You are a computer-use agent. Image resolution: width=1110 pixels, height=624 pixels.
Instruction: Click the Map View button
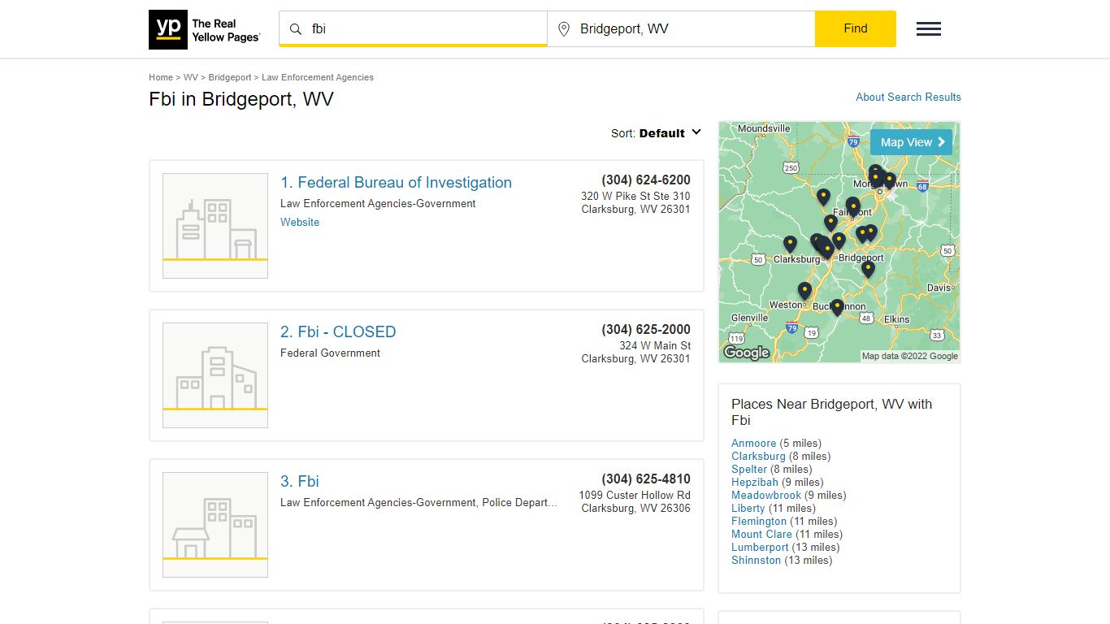pyautogui.click(x=911, y=142)
